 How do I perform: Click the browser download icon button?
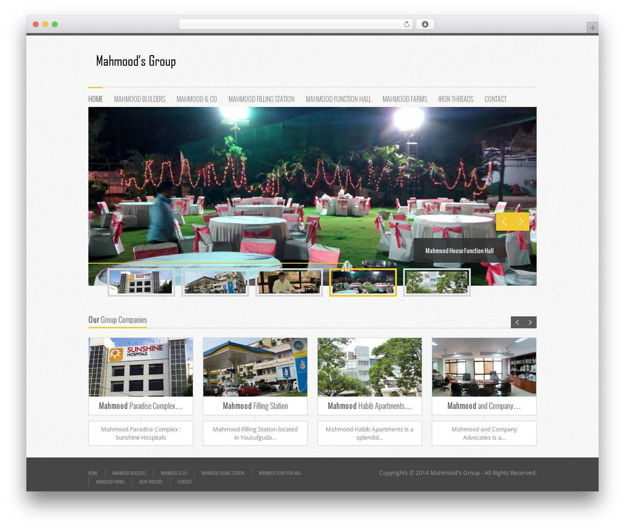coord(425,24)
